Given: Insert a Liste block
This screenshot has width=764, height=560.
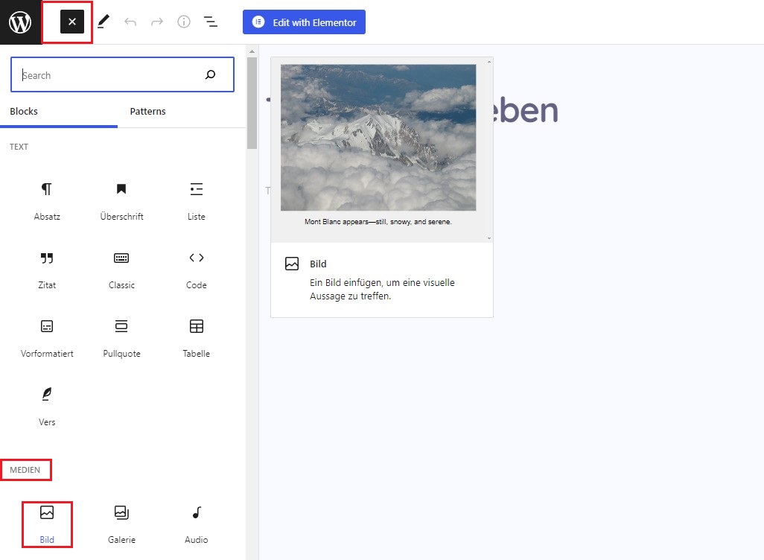Looking at the screenshot, I should click(x=197, y=202).
